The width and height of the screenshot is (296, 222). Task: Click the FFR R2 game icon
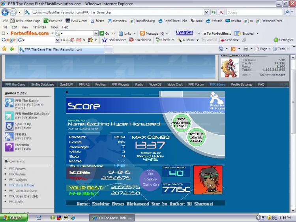point(9,137)
